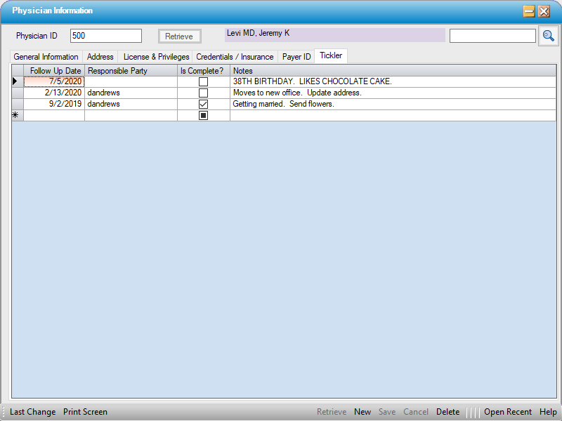Sort by Follow Up Date column header
562x421 pixels.
pyautogui.click(x=55, y=71)
